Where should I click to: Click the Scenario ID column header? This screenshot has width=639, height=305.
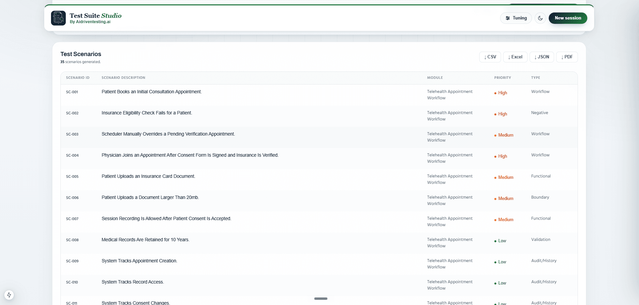click(x=78, y=78)
